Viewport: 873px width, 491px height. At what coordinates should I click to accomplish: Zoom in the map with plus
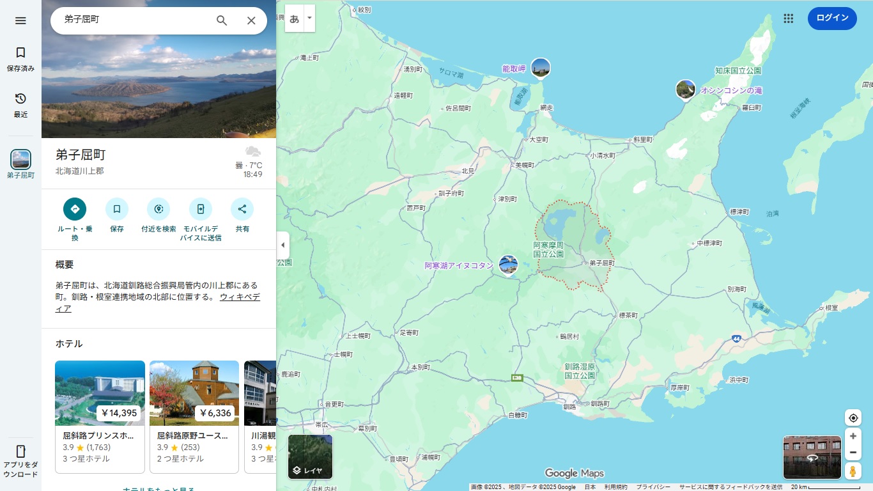853,436
